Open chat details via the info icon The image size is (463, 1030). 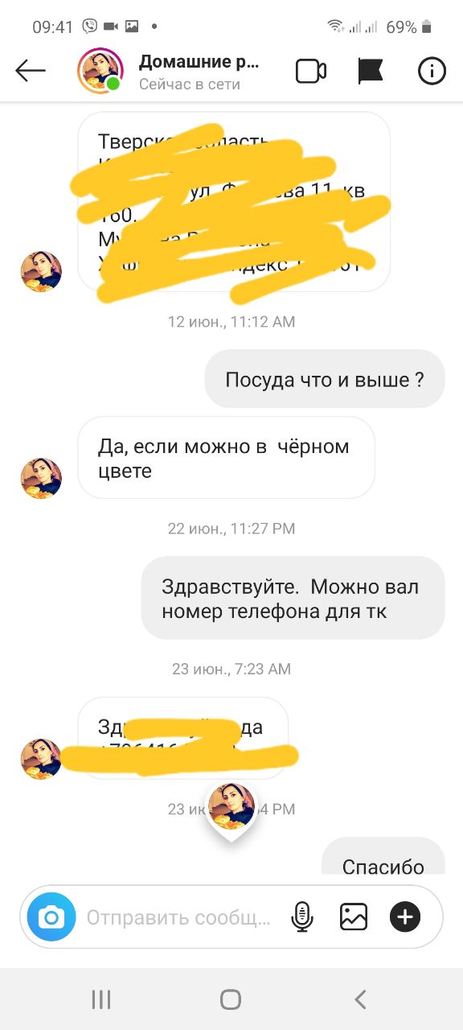(432, 71)
